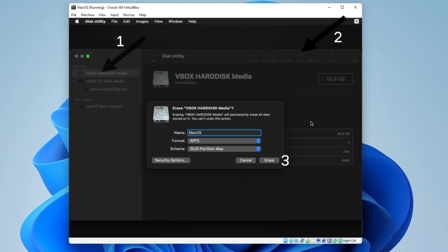
Task: Click the Info toolbar icon
Action: click(x=354, y=55)
